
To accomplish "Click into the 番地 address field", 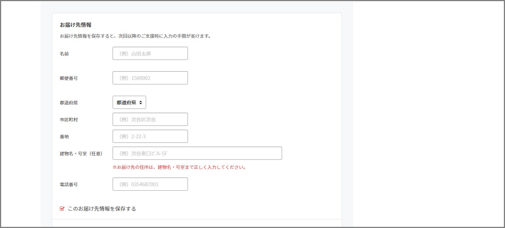I will click(150, 136).
